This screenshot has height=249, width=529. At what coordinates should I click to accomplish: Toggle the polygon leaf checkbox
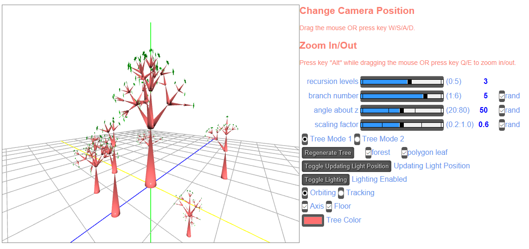[404, 153]
